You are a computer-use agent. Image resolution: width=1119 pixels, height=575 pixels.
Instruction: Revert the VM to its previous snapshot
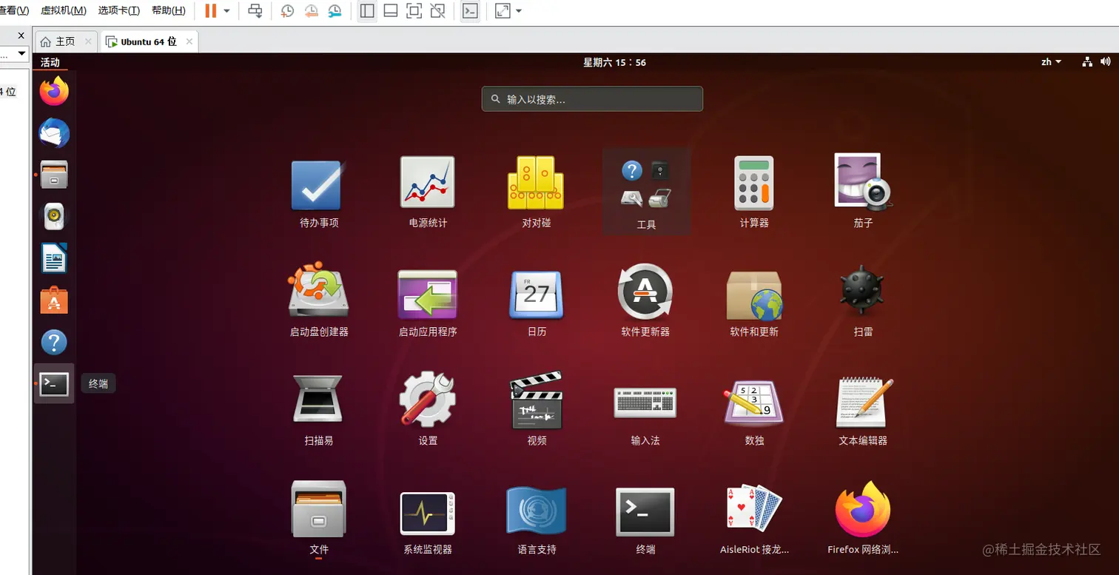point(312,11)
